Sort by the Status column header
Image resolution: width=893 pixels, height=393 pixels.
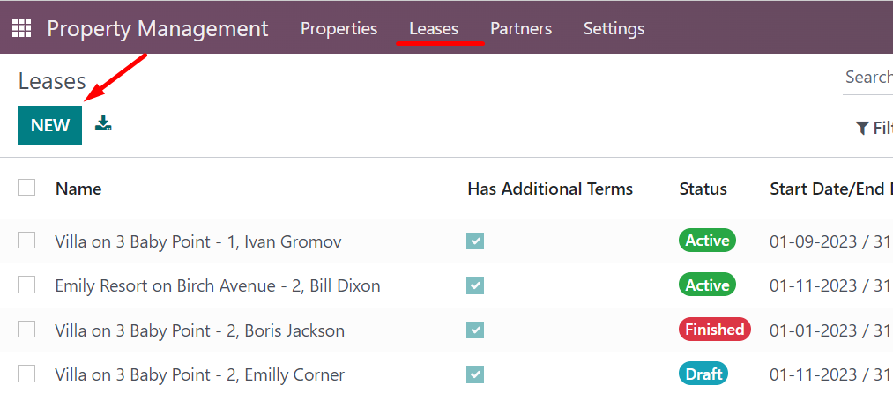click(x=703, y=189)
